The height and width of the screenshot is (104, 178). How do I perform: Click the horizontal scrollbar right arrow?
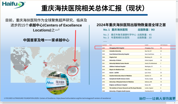point(175,103)
